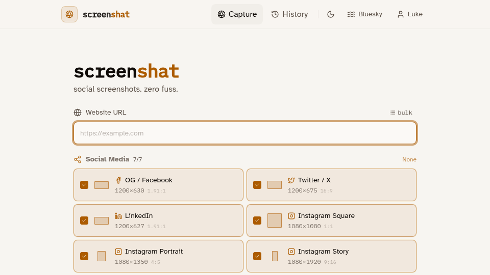
Task: Click the 1:1 ratio label
Action: [328, 226]
